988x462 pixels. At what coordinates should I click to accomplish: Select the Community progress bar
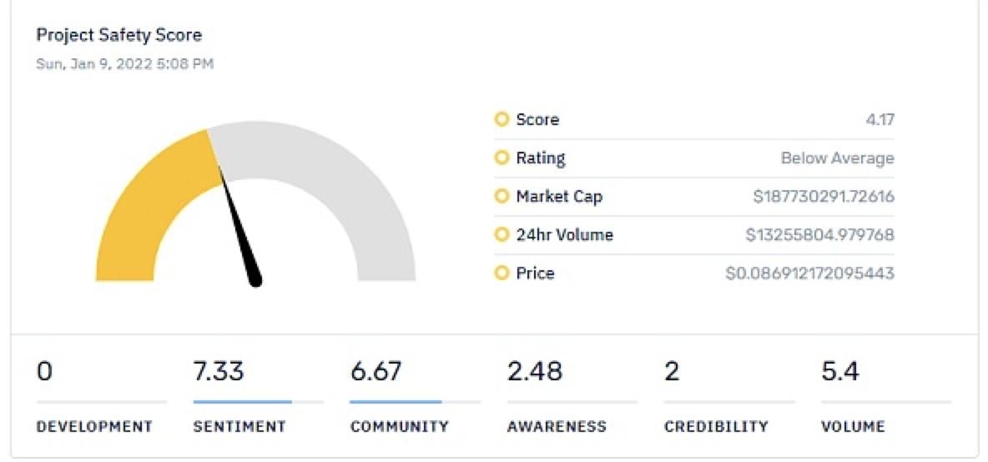(x=415, y=402)
